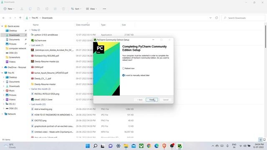Image resolution: width=267 pixels, height=150 pixels.
Task: Click Cancel in PyCharm Setup dialog
Action: click(x=166, y=100)
